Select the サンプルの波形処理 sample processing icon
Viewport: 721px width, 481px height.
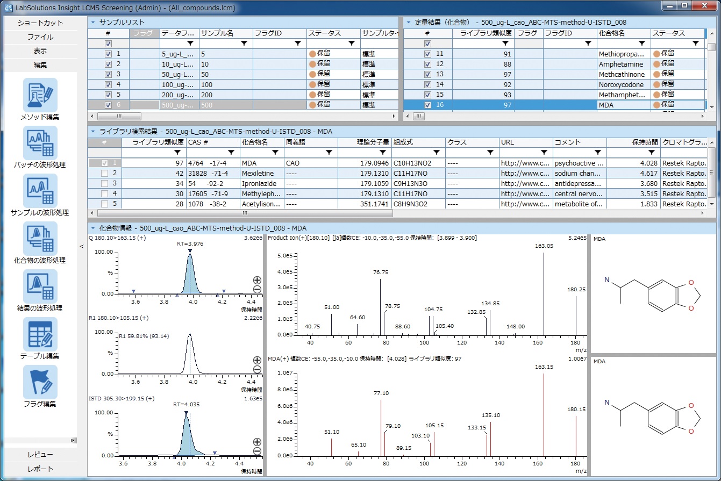pyautogui.click(x=40, y=191)
